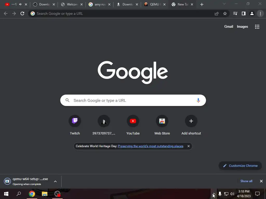266x199 pixels.
Task: Go back using the browser back arrow
Action: click(6, 13)
